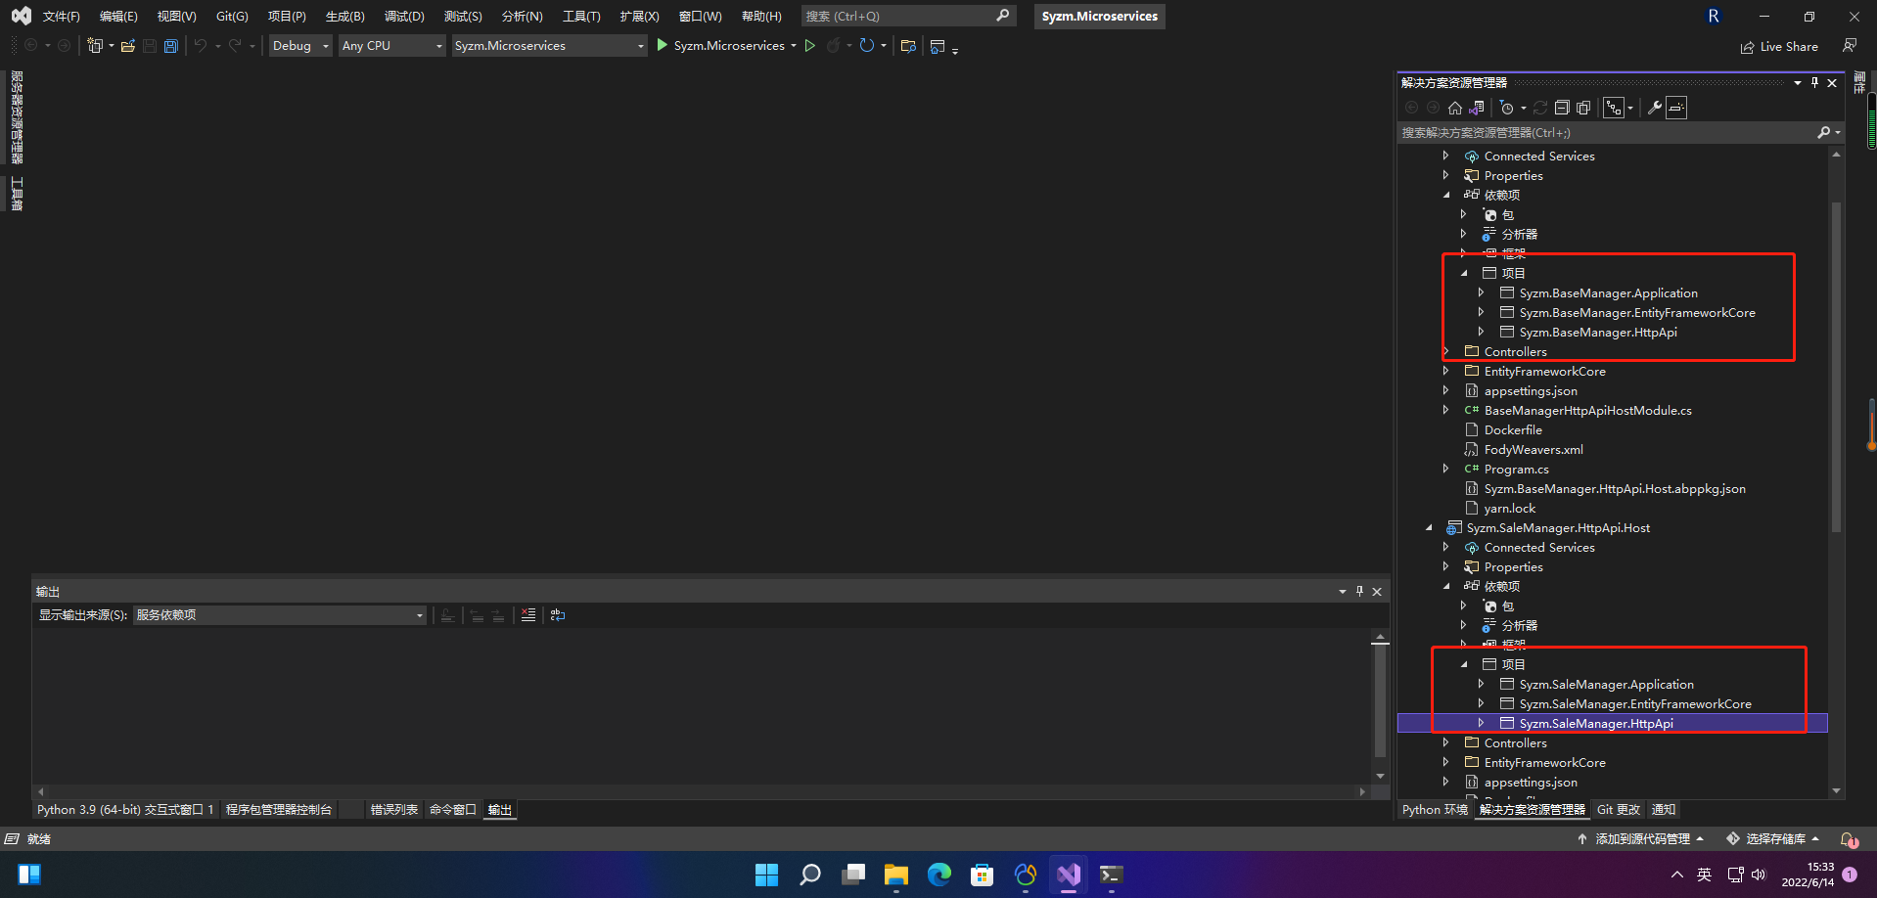This screenshot has height=898, width=1877.
Task: Collapse the Syzm.SaleManager.HttpApi.Host project node
Action: [1429, 527]
